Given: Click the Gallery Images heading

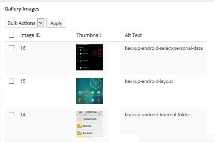Looking at the screenshot, I should [22, 9].
